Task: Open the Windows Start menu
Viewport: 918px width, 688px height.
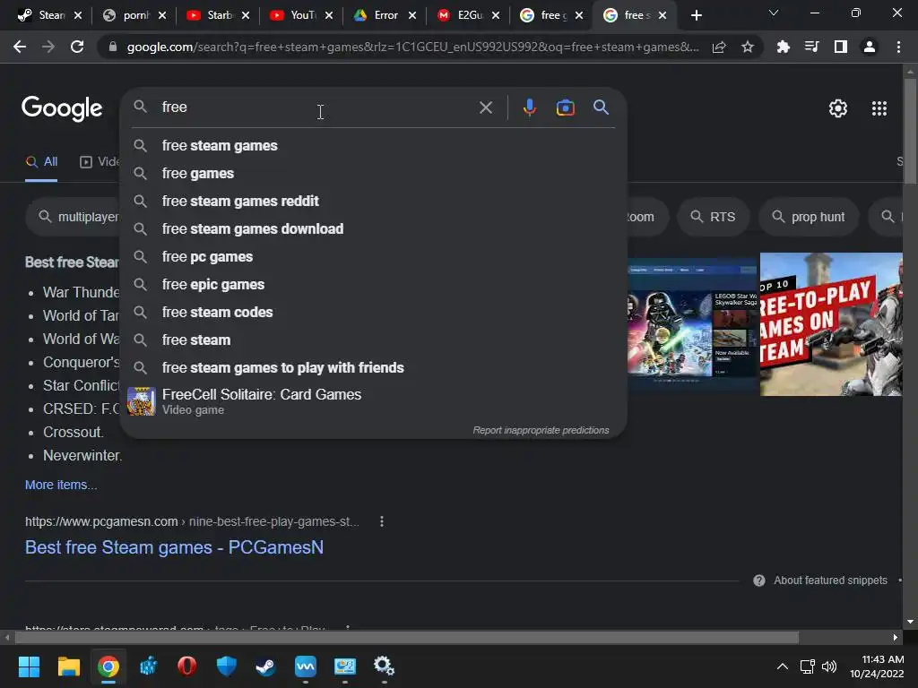Action: [x=29, y=666]
